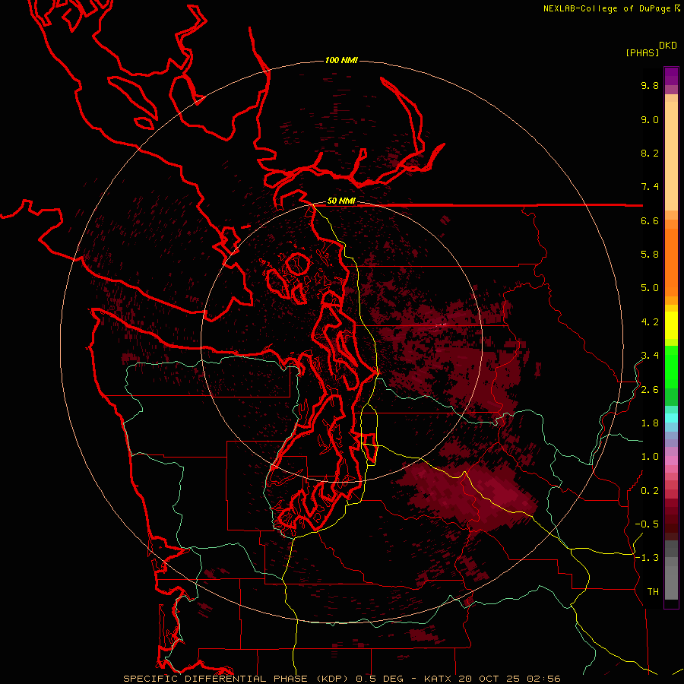684x684 pixels.
Task: Click the 6.6 scale value label
Action: [650, 220]
